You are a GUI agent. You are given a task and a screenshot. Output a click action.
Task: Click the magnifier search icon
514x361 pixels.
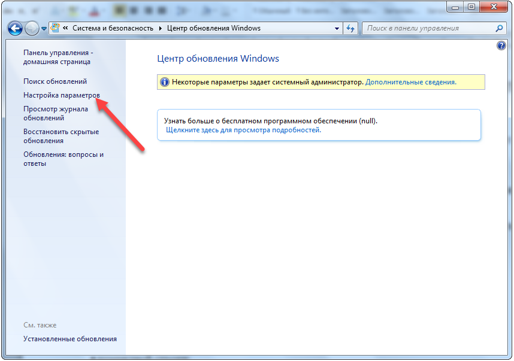pyautogui.click(x=499, y=28)
